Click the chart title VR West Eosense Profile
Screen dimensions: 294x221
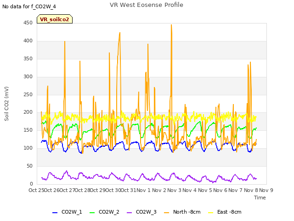point(147,5)
